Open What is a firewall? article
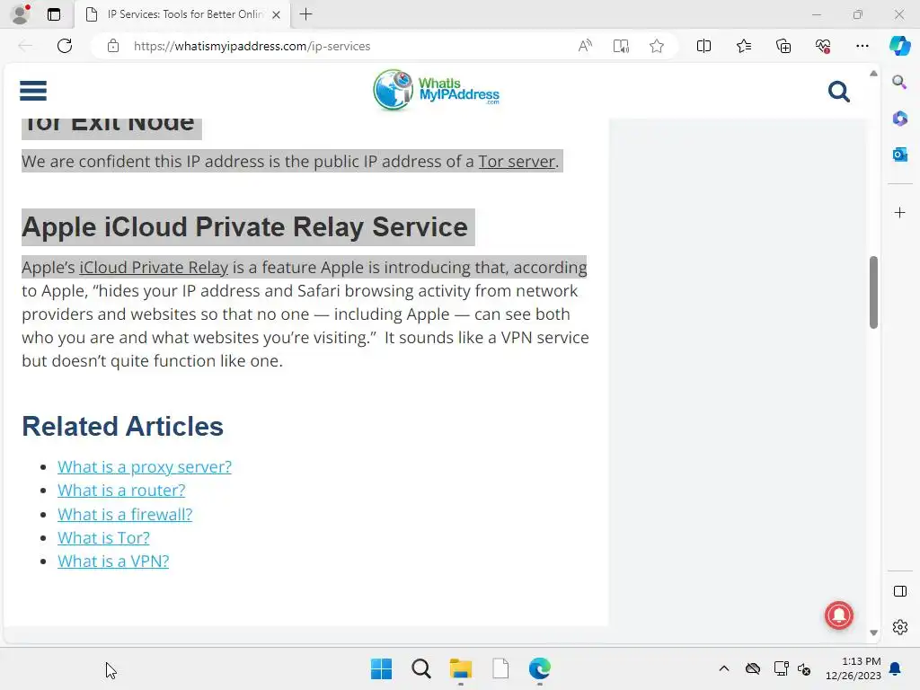Viewport: 920px width, 690px height. click(125, 515)
